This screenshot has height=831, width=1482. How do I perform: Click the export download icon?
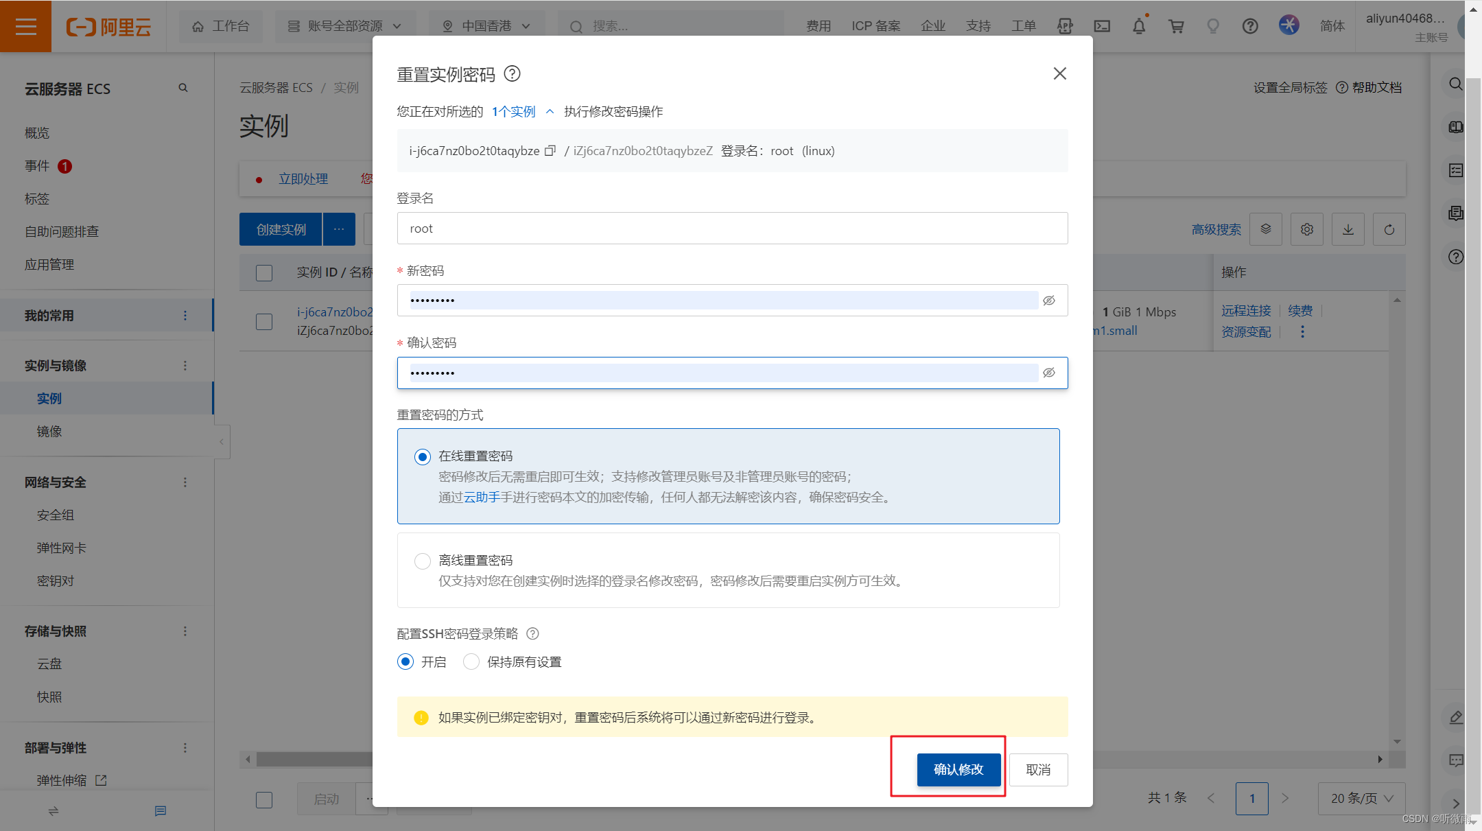tap(1348, 229)
